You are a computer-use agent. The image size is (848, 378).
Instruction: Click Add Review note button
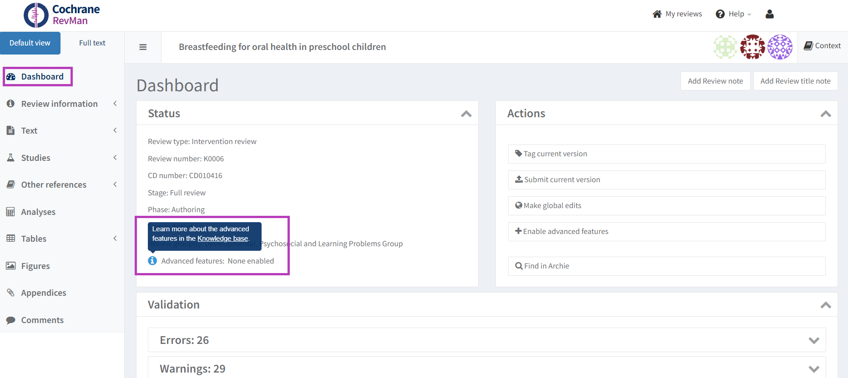tap(715, 81)
